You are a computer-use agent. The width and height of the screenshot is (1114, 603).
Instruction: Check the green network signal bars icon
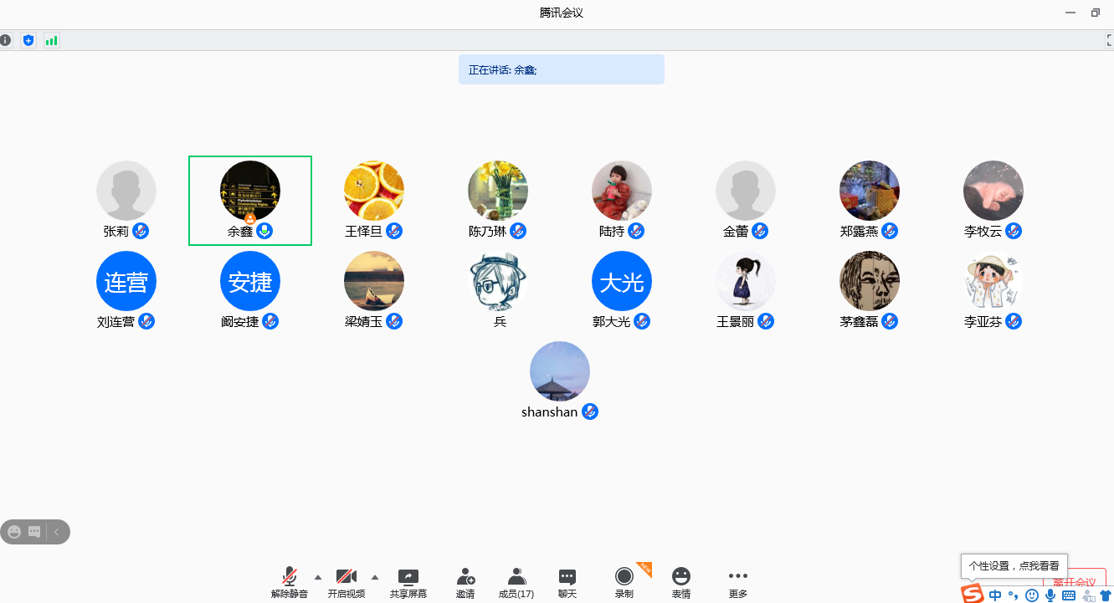pyautogui.click(x=51, y=40)
